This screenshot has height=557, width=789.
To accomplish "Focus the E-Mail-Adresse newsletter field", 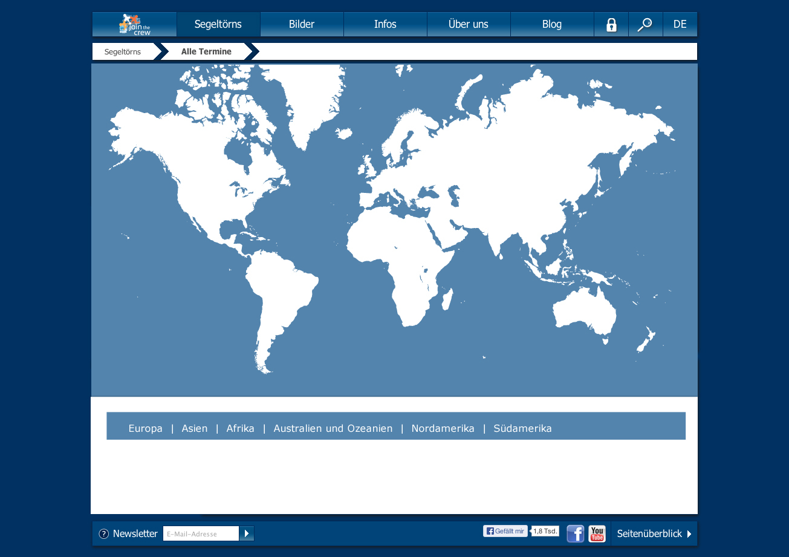I will tap(201, 533).
